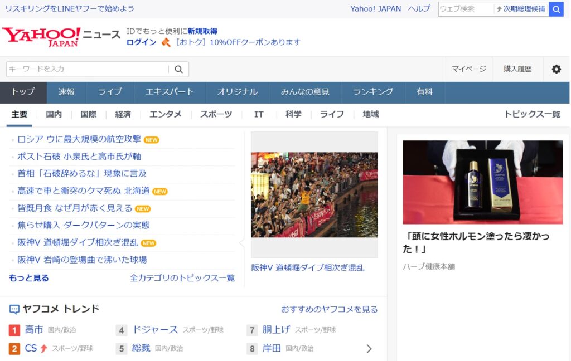Open おすすめのヤフコメを見る

pyautogui.click(x=329, y=309)
